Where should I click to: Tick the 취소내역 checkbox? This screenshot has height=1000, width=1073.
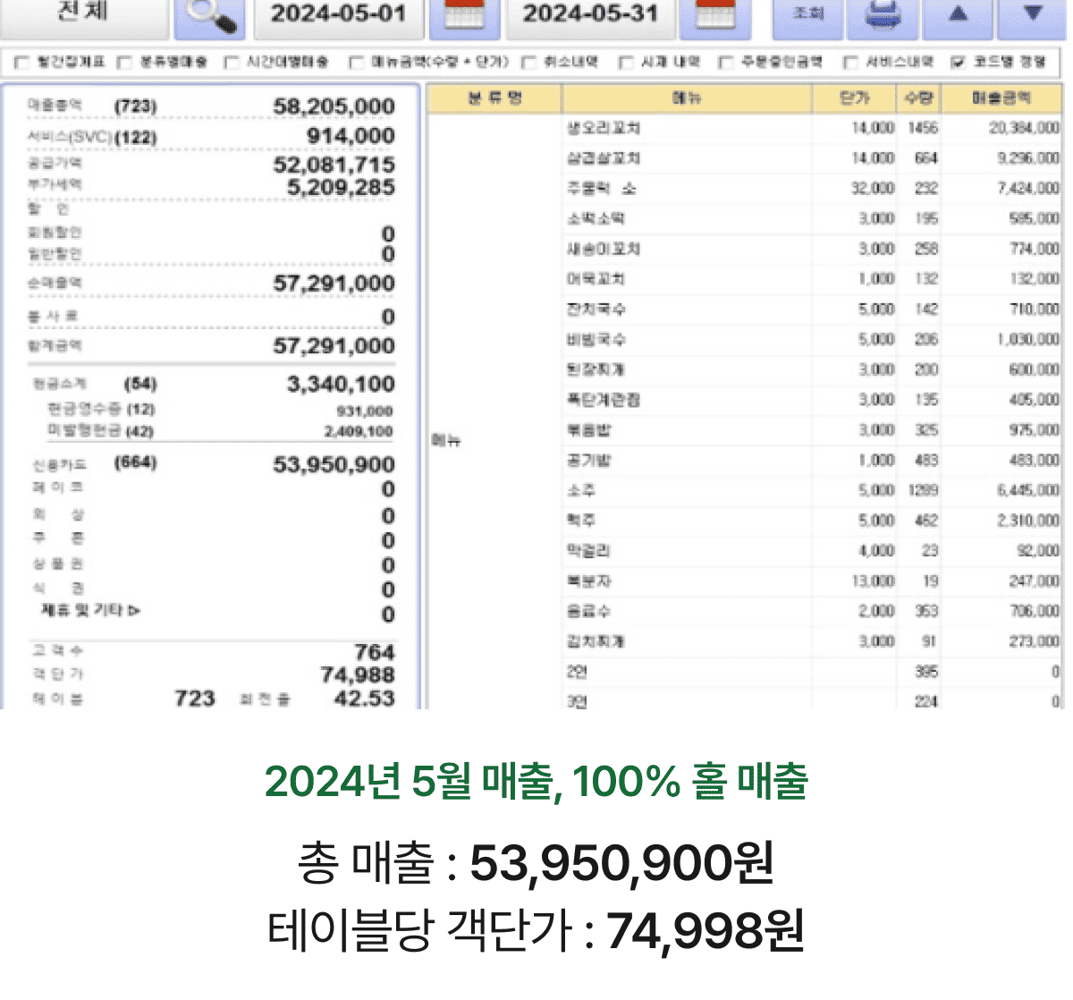[529, 63]
